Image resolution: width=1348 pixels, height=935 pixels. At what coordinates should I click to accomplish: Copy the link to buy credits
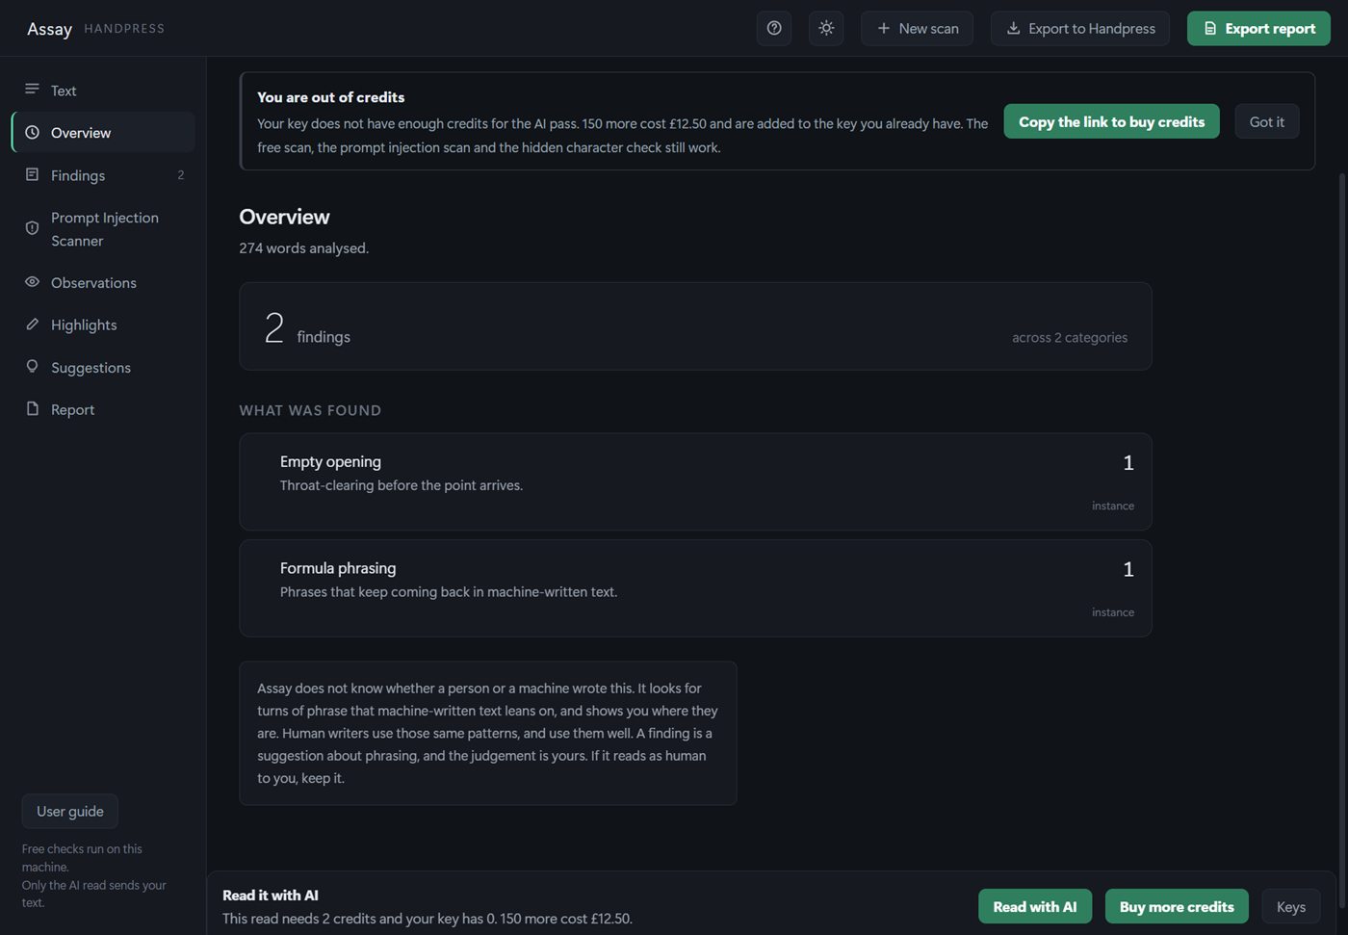[x=1111, y=121]
